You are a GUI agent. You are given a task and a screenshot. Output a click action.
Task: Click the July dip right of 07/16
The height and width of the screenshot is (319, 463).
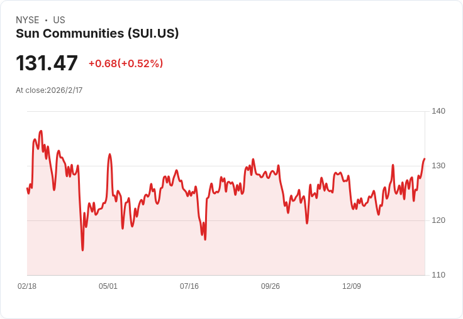pos(205,239)
